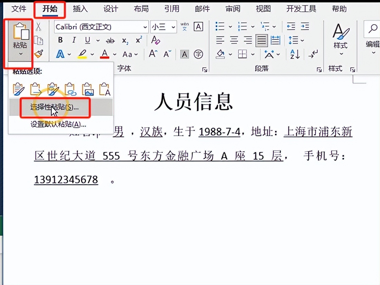
Task: Toggle Bold formatting
Action: (x=60, y=40)
